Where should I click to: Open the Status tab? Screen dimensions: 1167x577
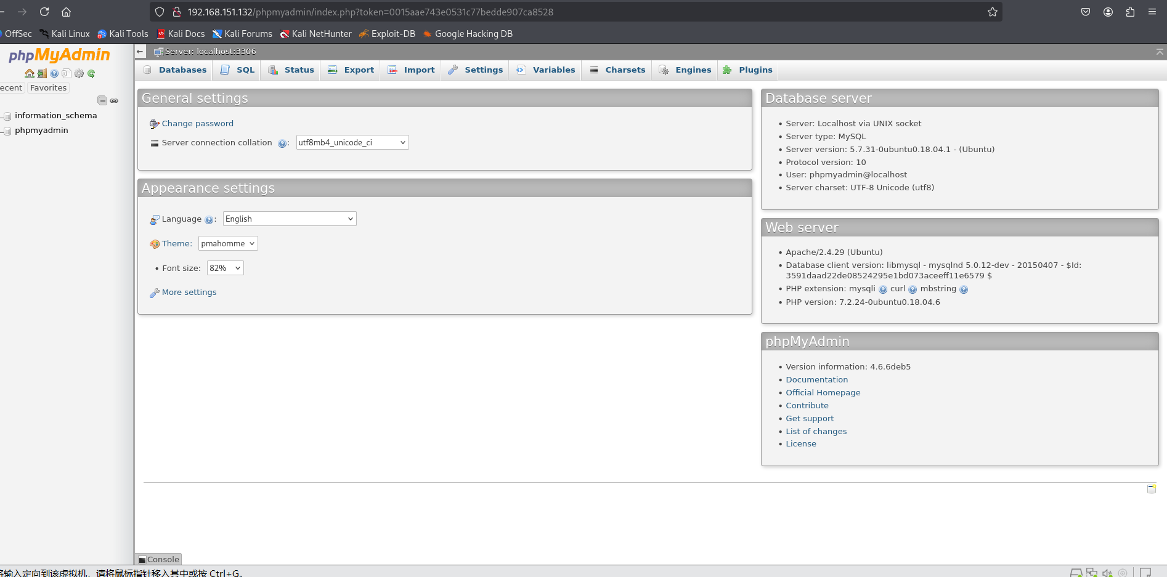coord(291,70)
